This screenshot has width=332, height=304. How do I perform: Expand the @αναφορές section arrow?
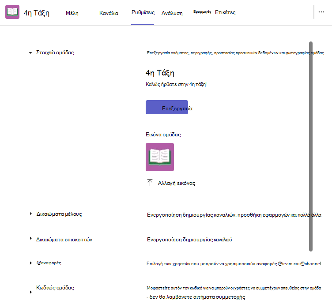click(x=31, y=263)
